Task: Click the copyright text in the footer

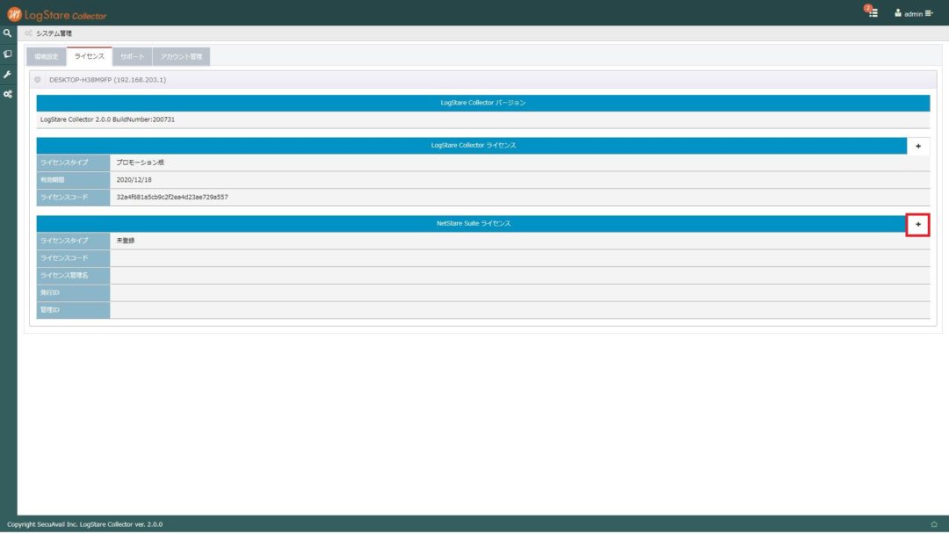Action: [x=84, y=524]
